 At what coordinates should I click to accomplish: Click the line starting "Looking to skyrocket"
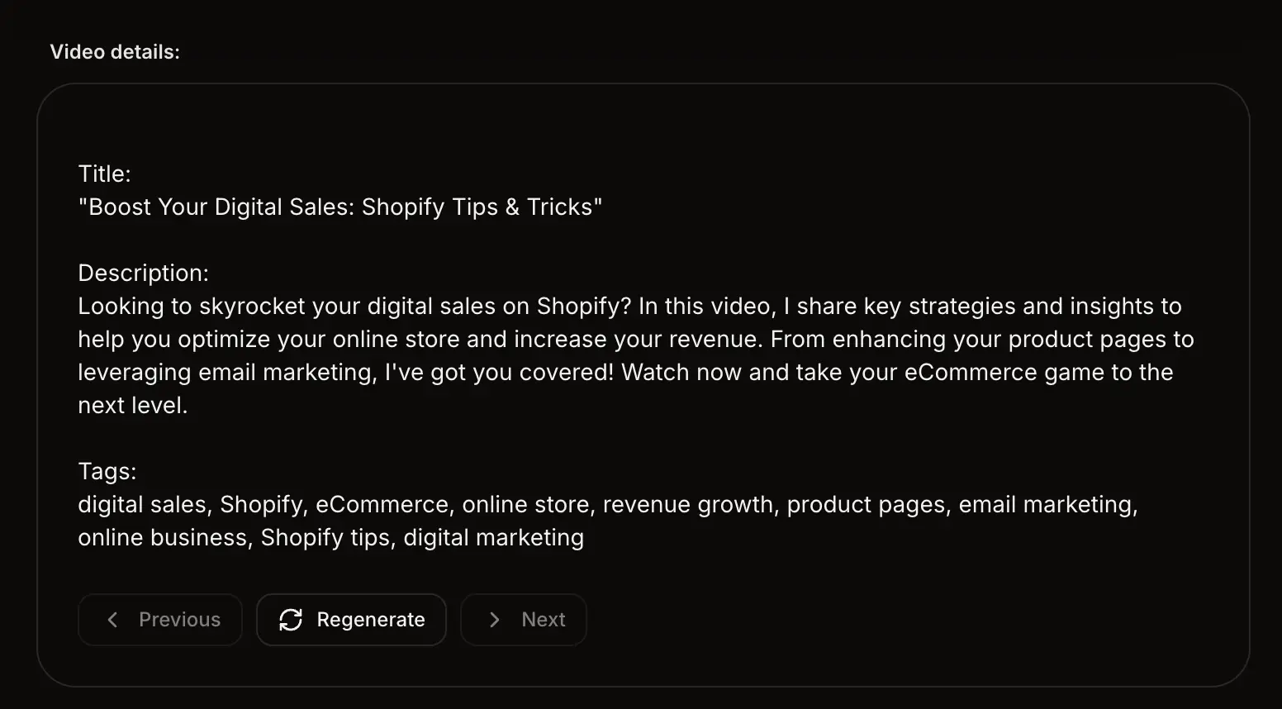[629, 306]
